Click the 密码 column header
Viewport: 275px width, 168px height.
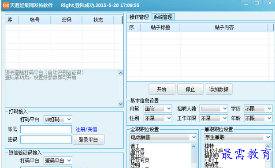(x=66, y=20)
